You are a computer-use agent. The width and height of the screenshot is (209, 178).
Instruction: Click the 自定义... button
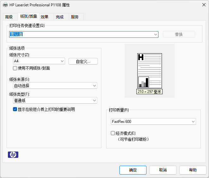click(x=83, y=61)
